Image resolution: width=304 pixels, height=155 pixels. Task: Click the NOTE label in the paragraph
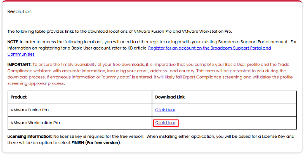[13, 42]
